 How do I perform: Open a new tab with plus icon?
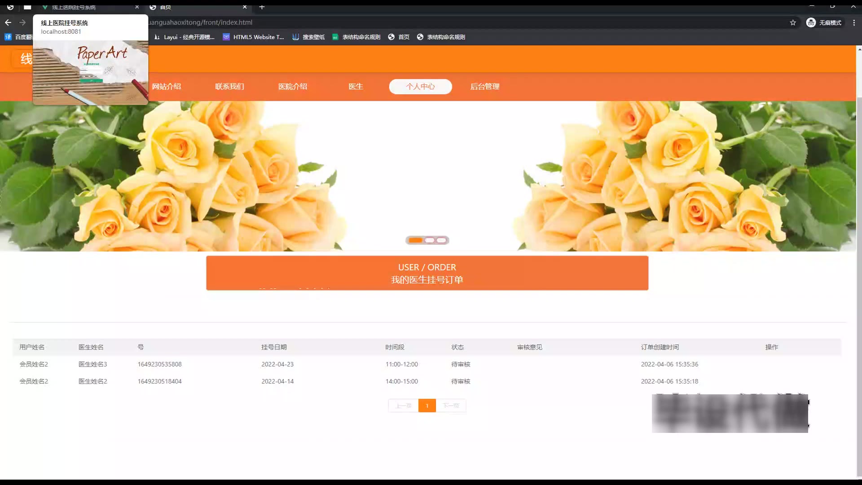point(262,7)
